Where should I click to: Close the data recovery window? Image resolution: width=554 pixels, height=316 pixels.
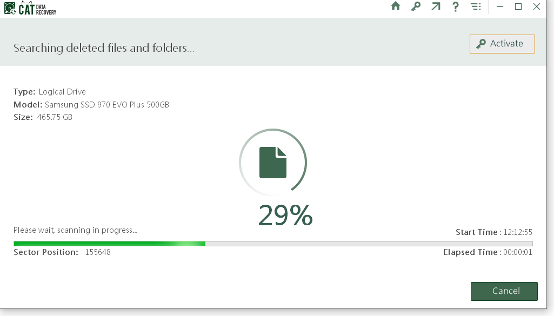pos(537,6)
